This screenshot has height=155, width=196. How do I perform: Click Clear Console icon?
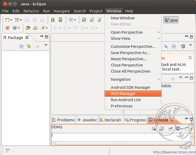(154, 129)
